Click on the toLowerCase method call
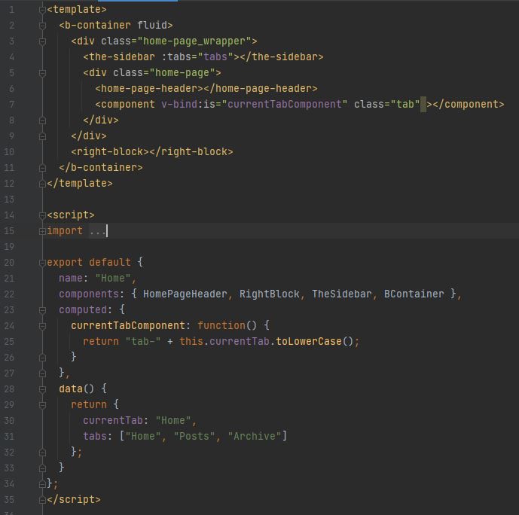519x515 pixels. tap(309, 341)
